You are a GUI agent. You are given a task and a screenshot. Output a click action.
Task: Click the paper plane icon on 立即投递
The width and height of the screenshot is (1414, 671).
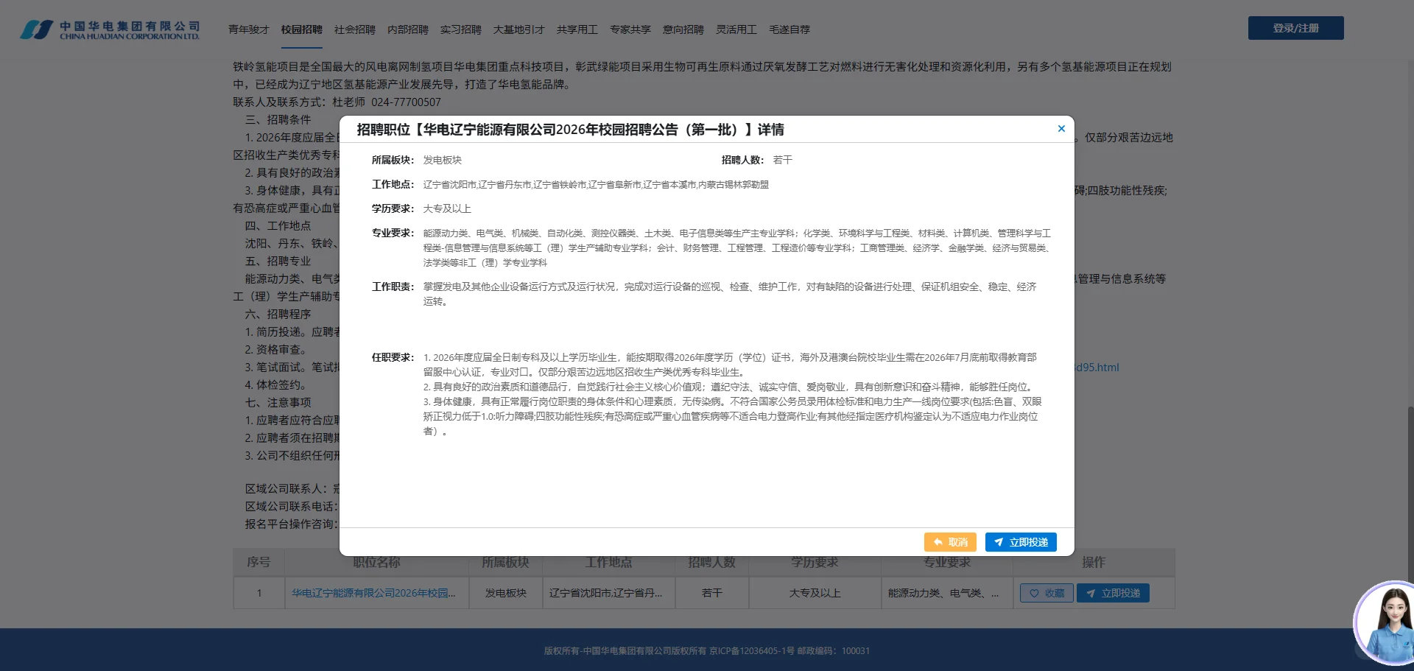click(x=999, y=541)
